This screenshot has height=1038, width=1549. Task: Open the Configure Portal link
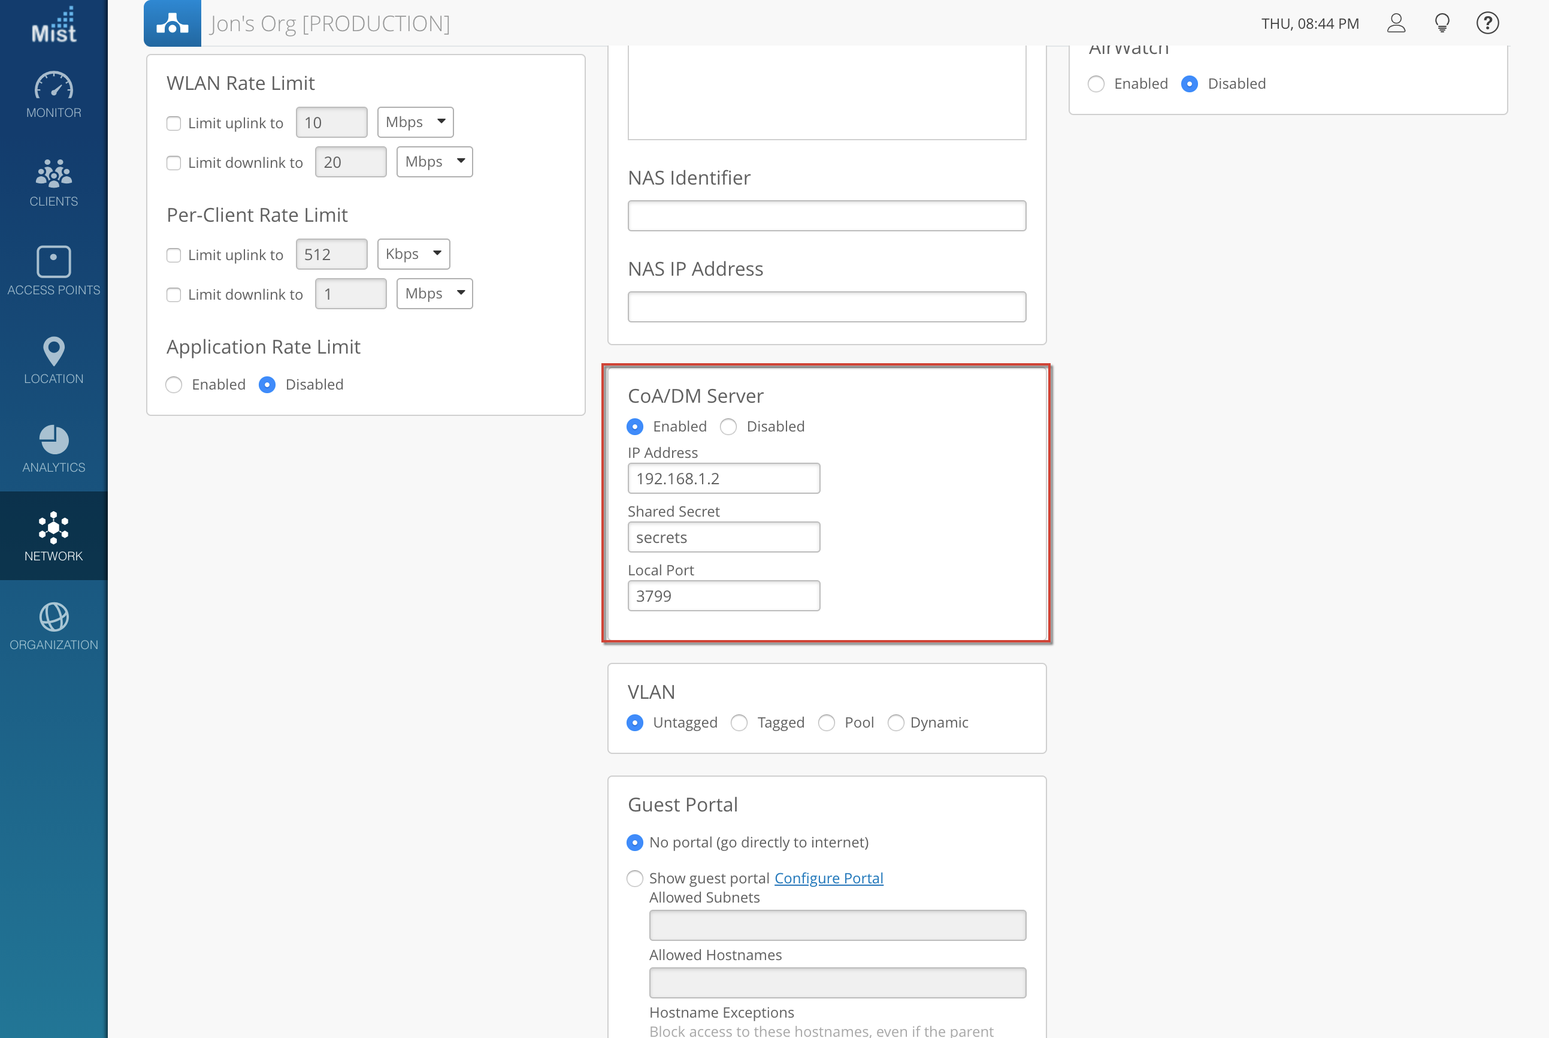828,878
